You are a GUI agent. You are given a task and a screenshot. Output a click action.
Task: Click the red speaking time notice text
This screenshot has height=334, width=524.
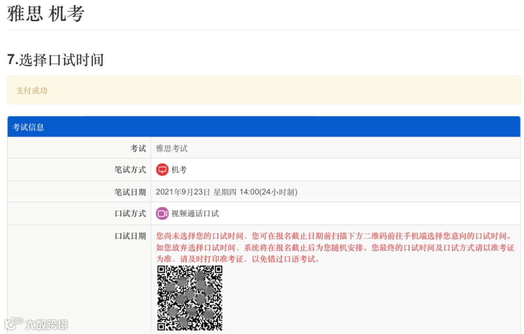tap(335, 248)
